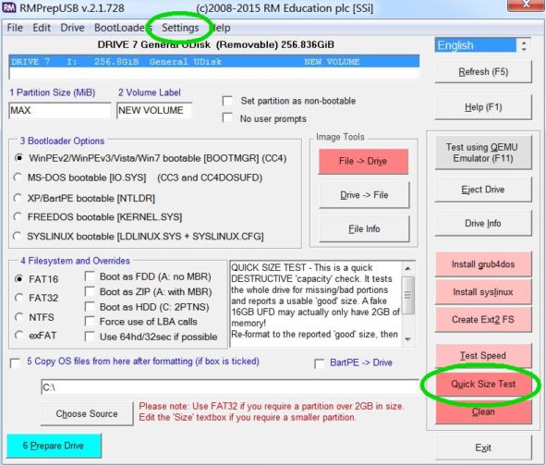
Task: Choose exFAT filesystem
Action: 19,336
